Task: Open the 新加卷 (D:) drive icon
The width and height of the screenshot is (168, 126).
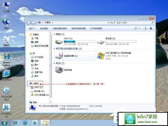Action: pos(100,42)
